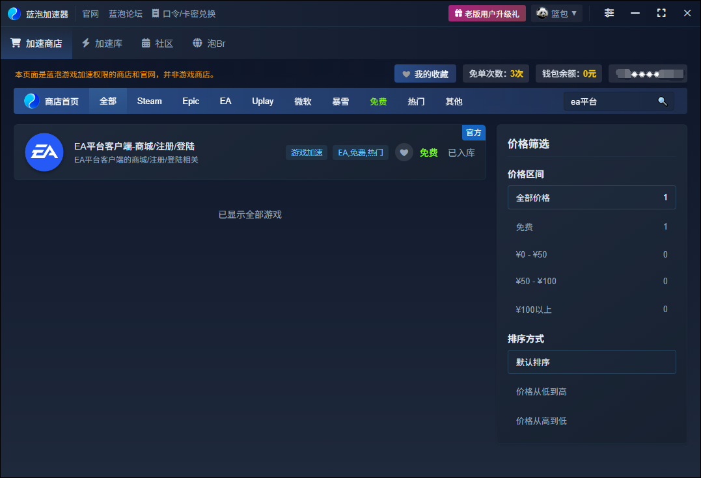Viewport: 701px width, 478px height.
Task: Click the 蓝泡加速器 logo icon
Action: coord(14,14)
